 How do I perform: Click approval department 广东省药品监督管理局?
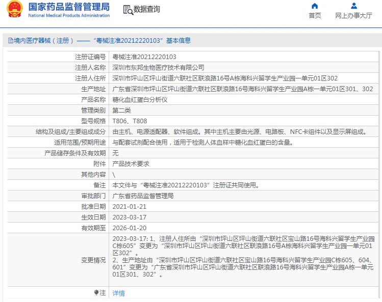click(143, 196)
